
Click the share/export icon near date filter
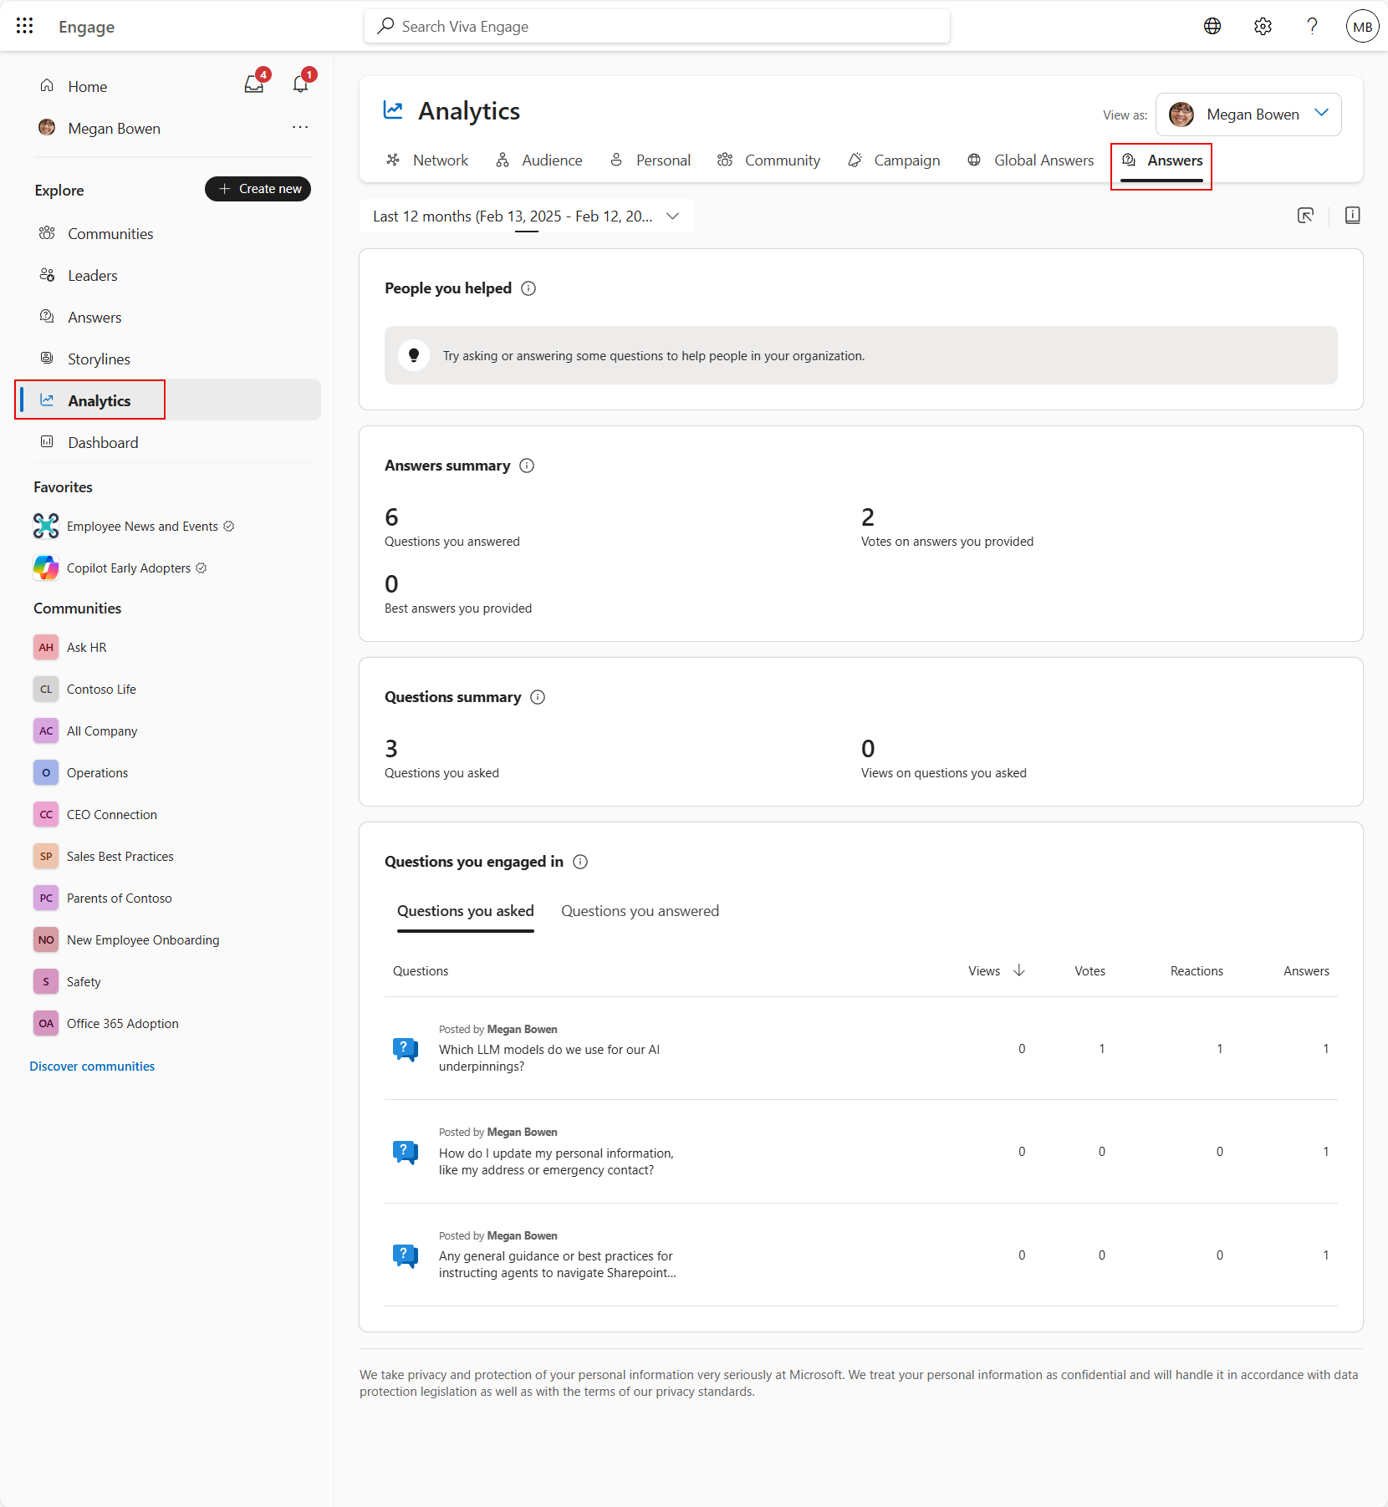tap(1305, 215)
